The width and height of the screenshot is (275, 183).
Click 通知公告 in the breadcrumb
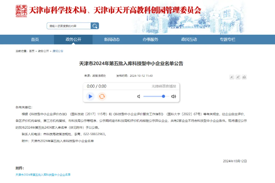58,51
